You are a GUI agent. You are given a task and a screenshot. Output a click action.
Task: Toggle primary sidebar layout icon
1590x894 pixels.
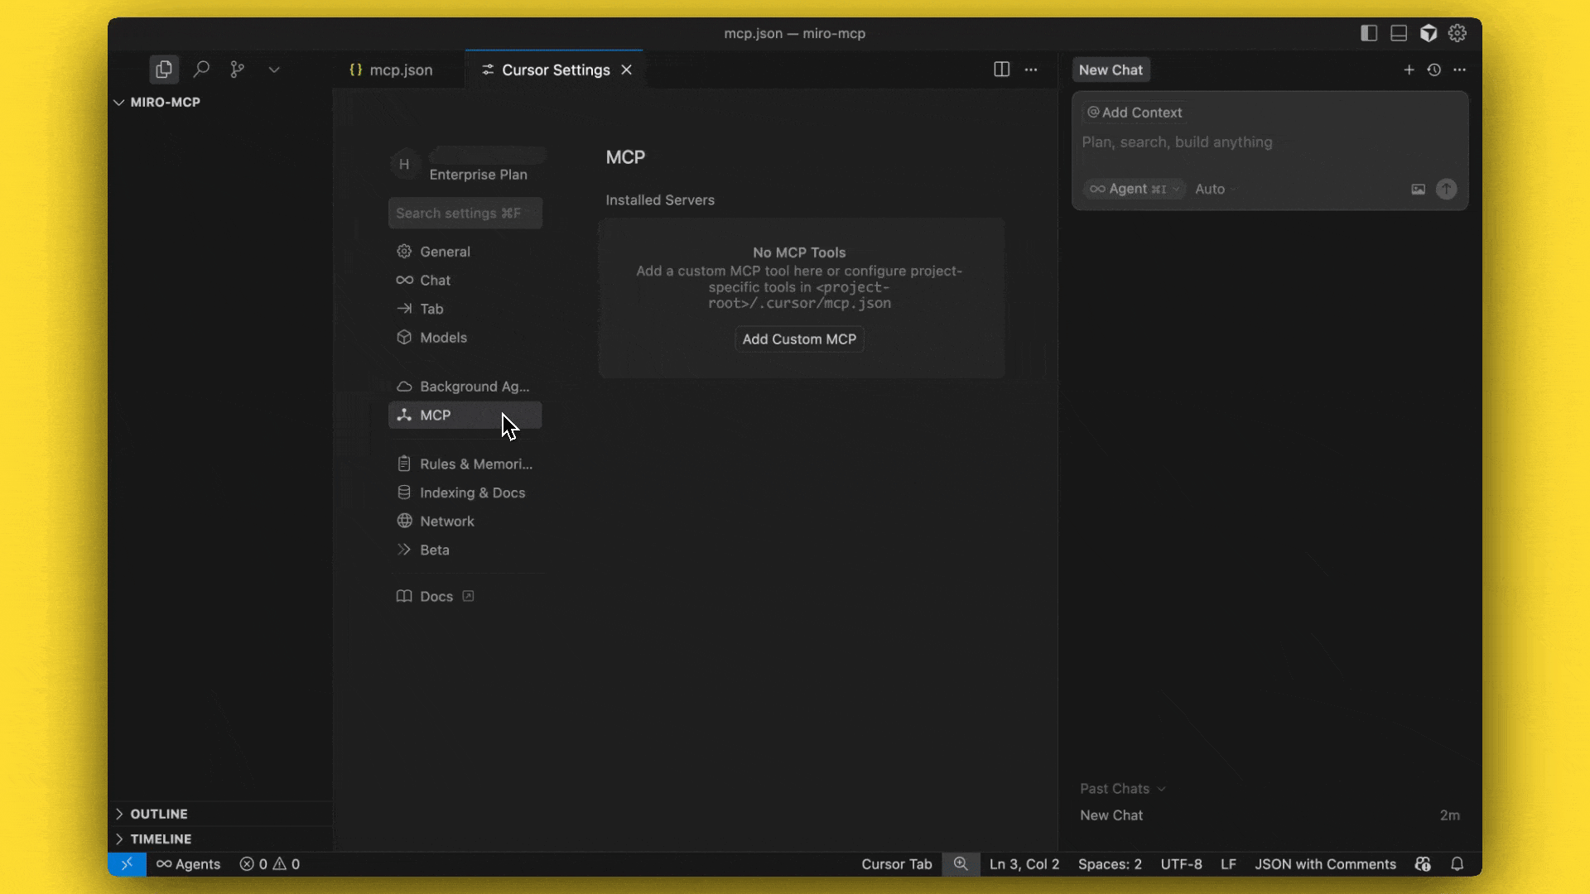coord(1369,33)
